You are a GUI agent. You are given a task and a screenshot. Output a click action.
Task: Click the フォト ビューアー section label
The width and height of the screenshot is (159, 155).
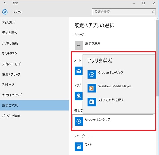tap(83, 136)
